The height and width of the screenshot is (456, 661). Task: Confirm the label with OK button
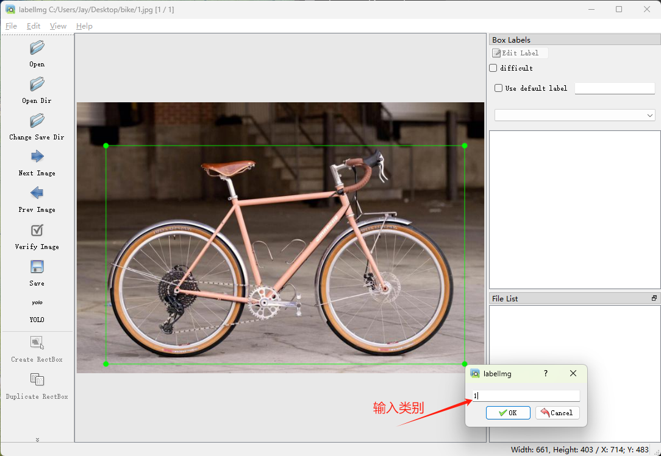coord(508,413)
